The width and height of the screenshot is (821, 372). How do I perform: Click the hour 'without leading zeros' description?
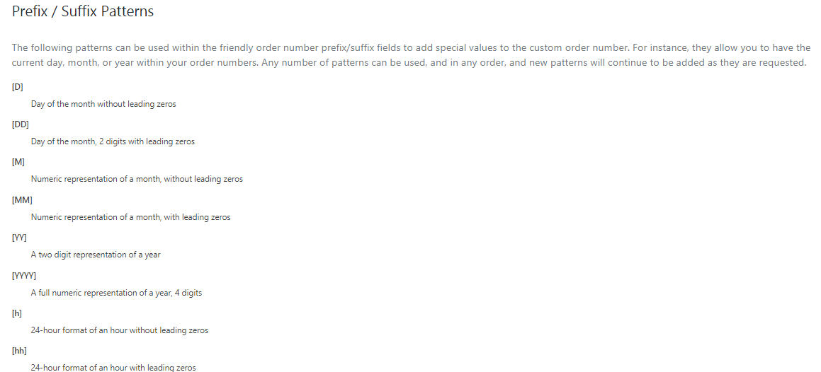119,330
